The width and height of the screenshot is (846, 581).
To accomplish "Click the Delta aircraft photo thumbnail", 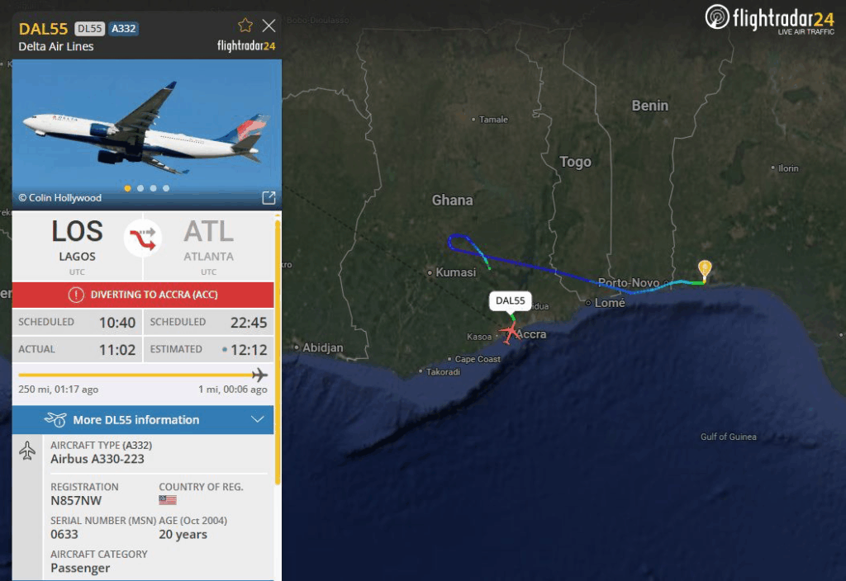I will coord(147,135).
